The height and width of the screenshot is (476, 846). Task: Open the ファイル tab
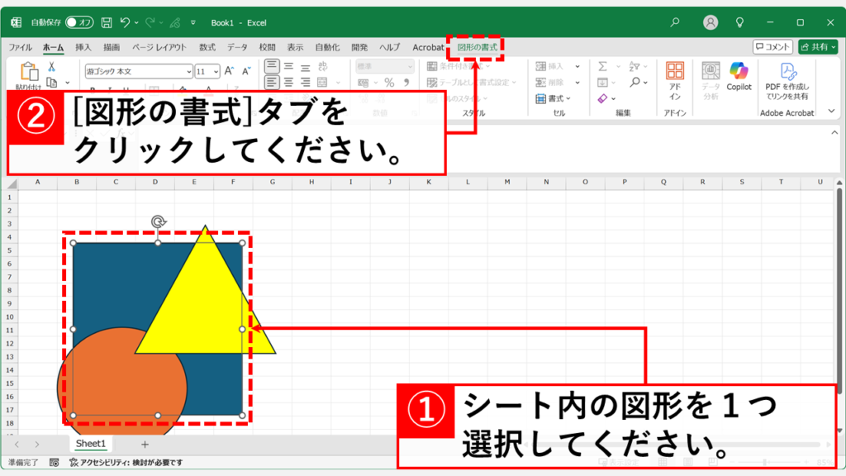(21, 47)
